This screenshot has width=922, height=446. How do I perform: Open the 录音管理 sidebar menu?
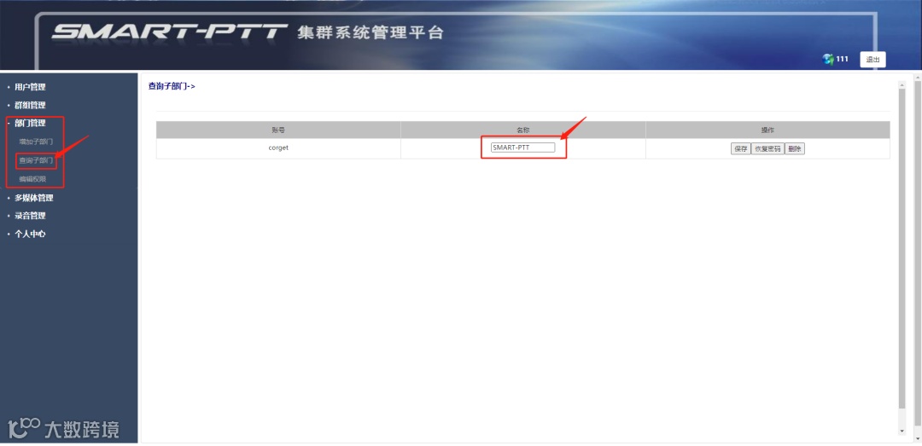point(30,216)
